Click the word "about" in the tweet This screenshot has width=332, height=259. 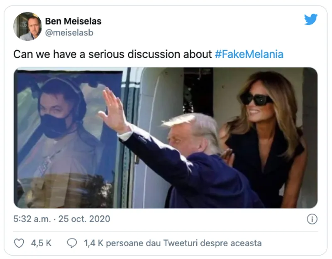coord(200,54)
